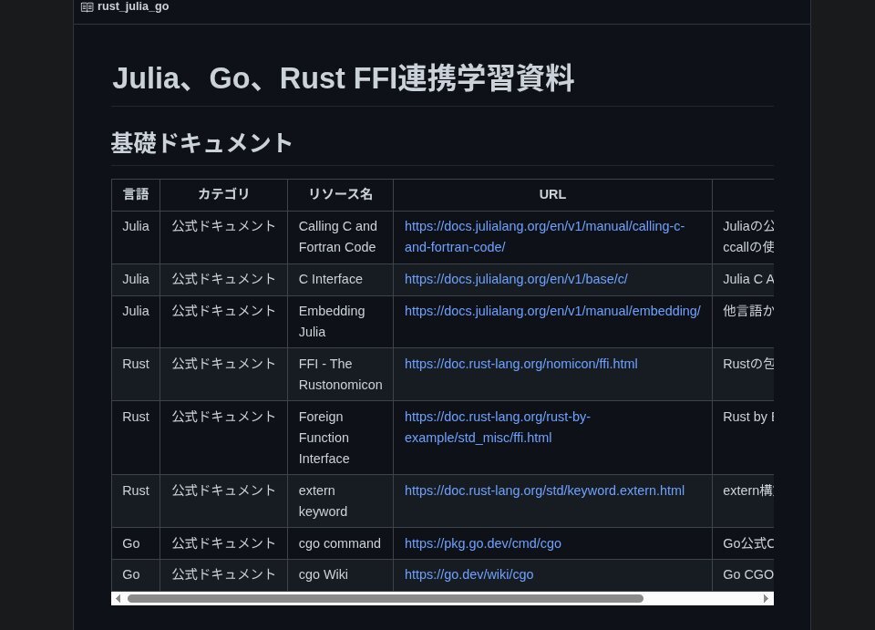
Task: Open the go.dev wiki cgo link
Action: 468,574
